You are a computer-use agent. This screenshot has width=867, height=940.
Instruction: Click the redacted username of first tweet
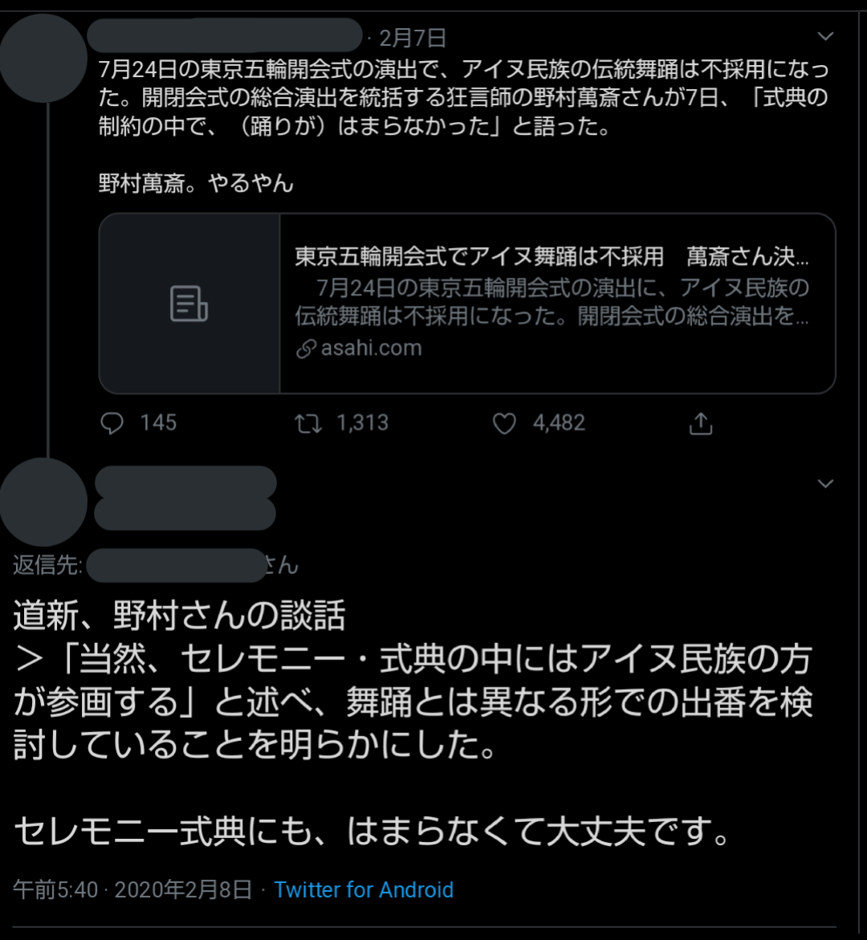click(225, 35)
